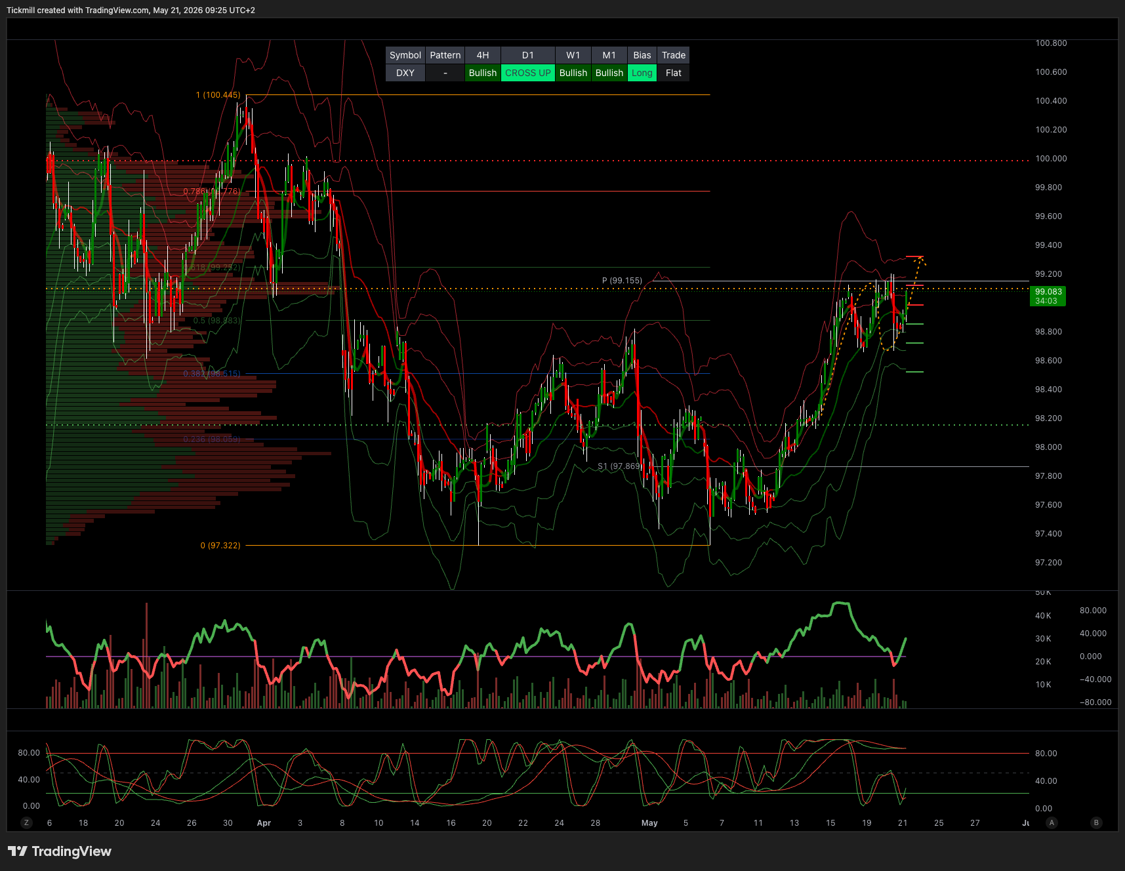Click the 4H header cell

pos(483,55)
